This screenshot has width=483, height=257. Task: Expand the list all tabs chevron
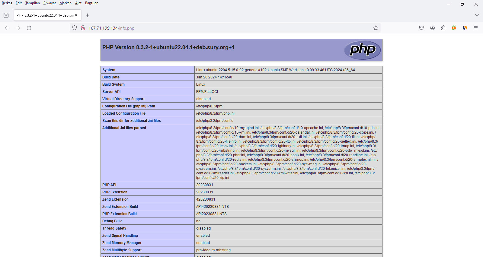[477, 15]
